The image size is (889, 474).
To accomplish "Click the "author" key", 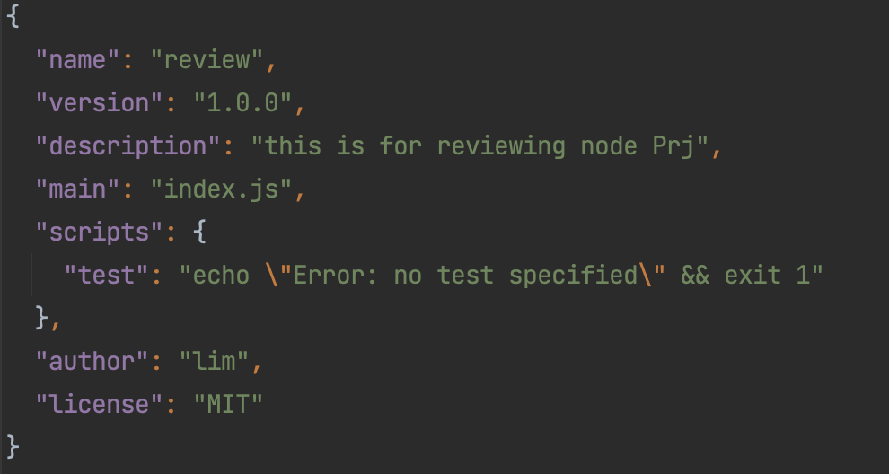I will pyautogui.click(x=92, y=361).
